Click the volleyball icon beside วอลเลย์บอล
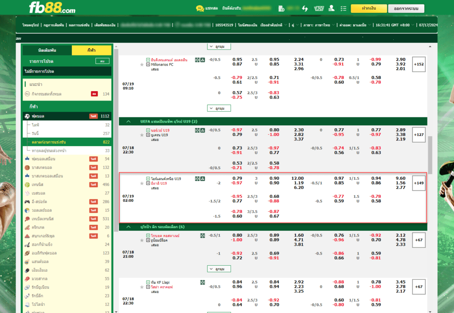This screenshot has height=313, width=454. 27,210
